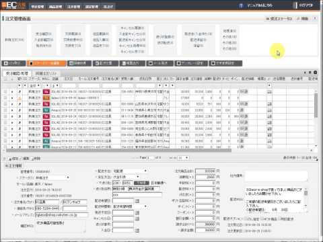Click leftmost panel icon above the order grid
The width and height of the screenshot is (323, 242).
point(305,73)
